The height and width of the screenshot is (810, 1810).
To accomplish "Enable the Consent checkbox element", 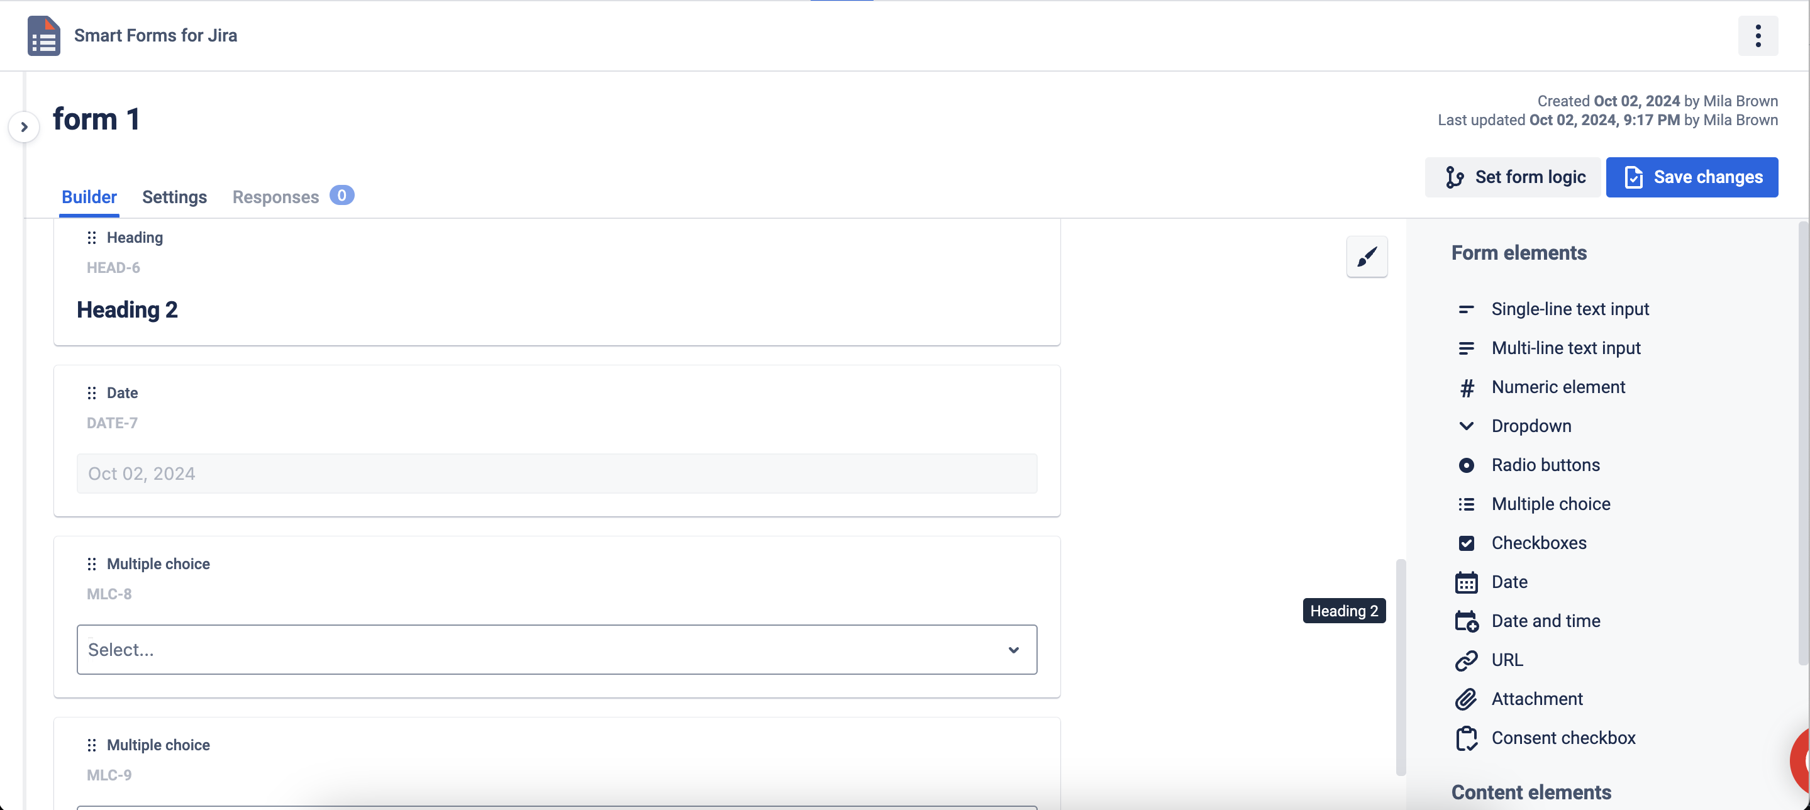I will pos(1565,737).
